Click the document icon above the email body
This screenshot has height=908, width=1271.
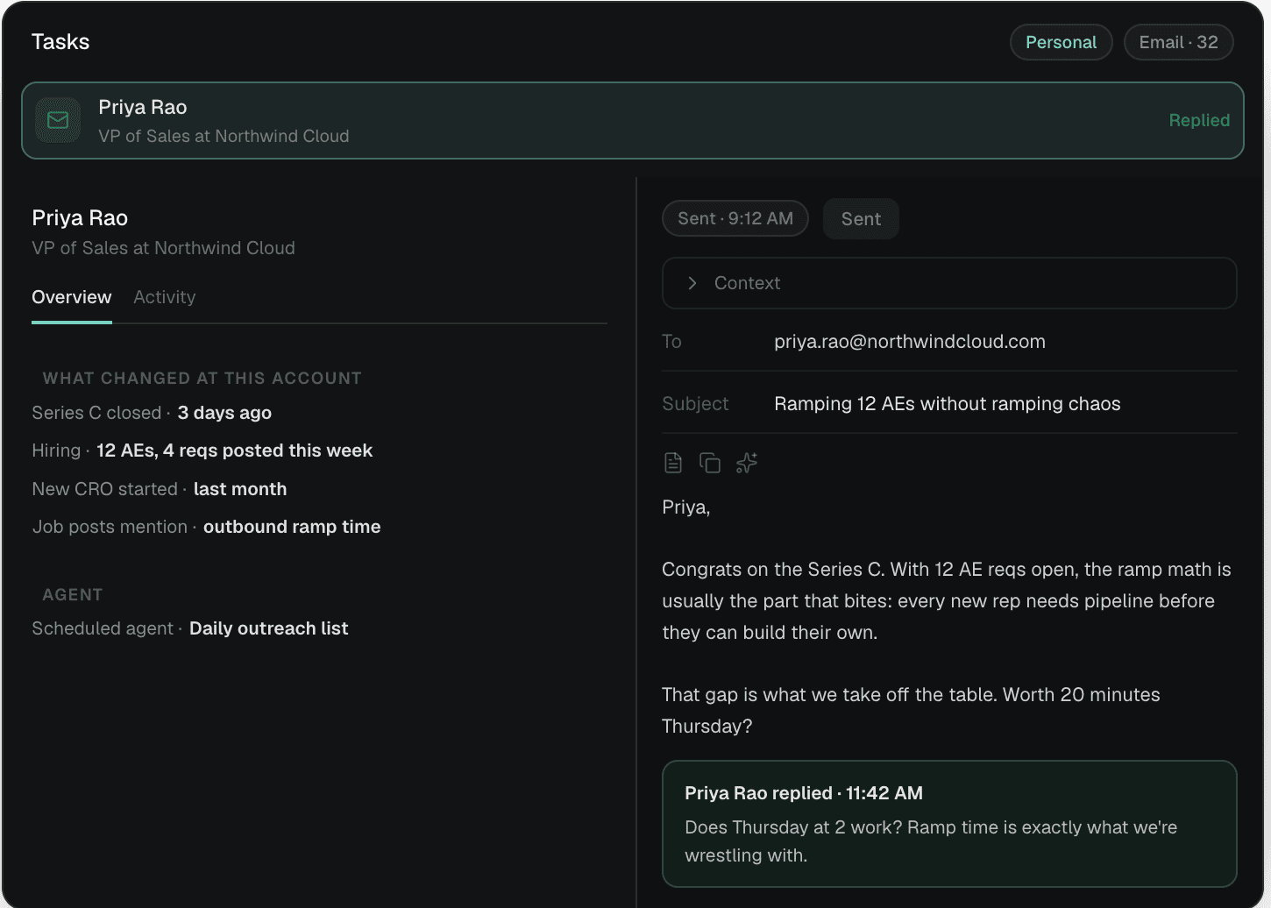673,463
